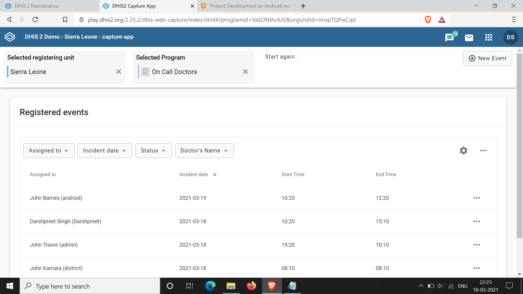Image resolution: width=523 pixels, height=294 pixels.
Task: Switch to the Project Development Android tab
Action: click(251, 6)
